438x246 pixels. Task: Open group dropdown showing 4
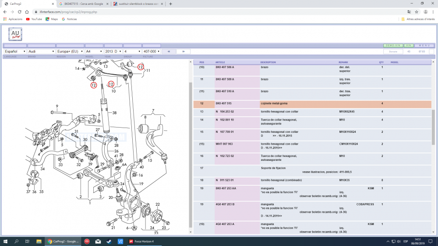click(x=132, y=52)
